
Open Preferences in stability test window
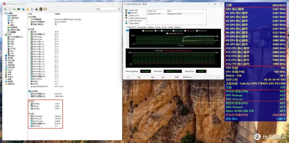(x=187, y=77)
